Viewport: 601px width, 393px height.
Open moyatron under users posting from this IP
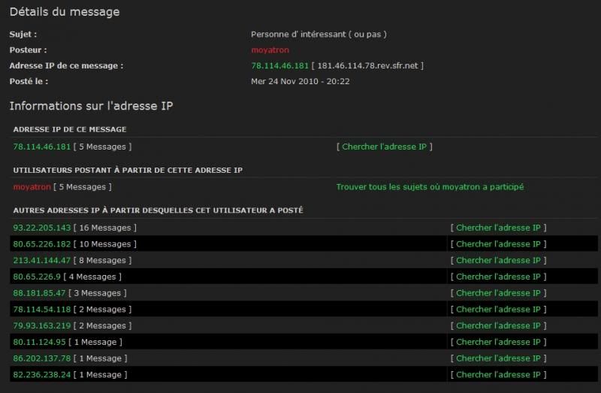pyautogui.click(x=32, y=186)
